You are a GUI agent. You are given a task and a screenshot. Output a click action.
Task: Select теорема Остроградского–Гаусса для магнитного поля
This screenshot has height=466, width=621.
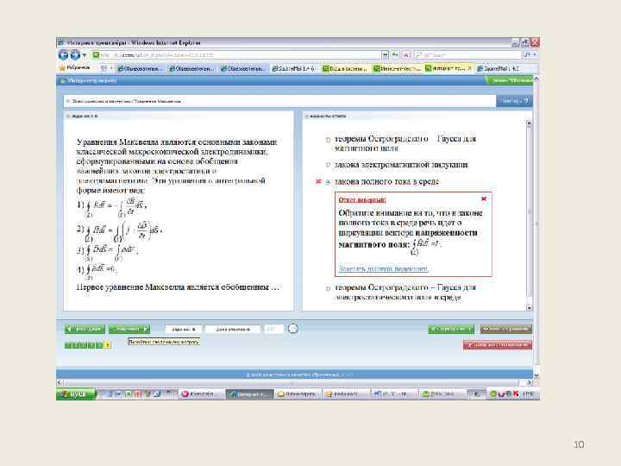click(x=328, y=140)
